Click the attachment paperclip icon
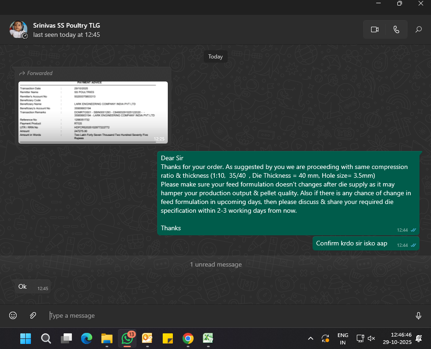431x349 pixels. pos(33,315)
